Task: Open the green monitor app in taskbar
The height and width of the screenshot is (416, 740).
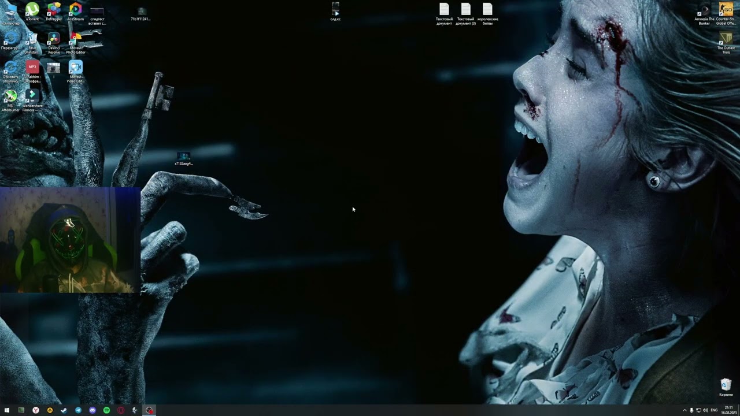Action: click(x=21, y=410)
